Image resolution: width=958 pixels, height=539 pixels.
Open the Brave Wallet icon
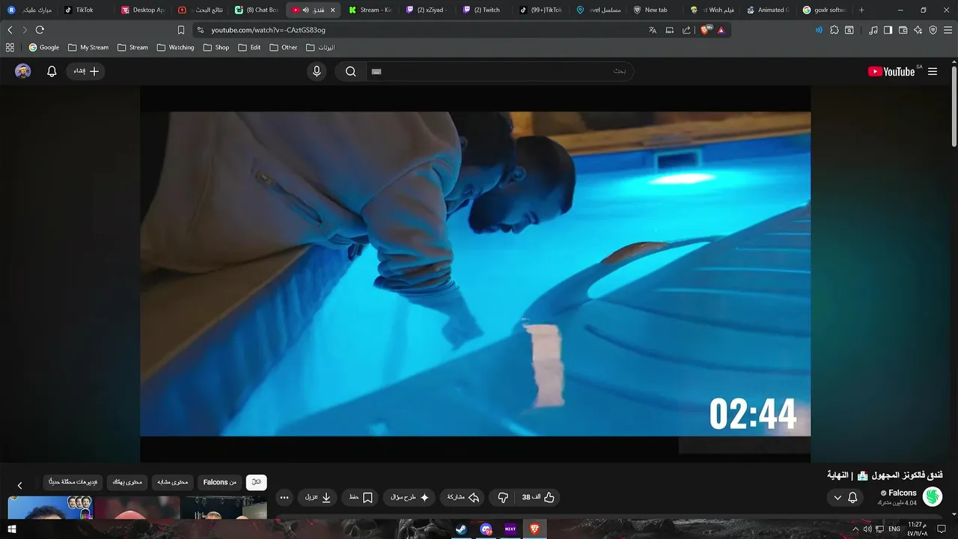coord(903,30)
